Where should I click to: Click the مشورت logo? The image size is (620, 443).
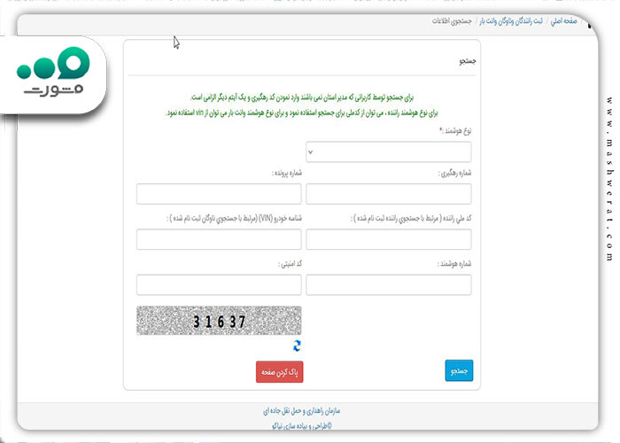[x=53, y=72]
